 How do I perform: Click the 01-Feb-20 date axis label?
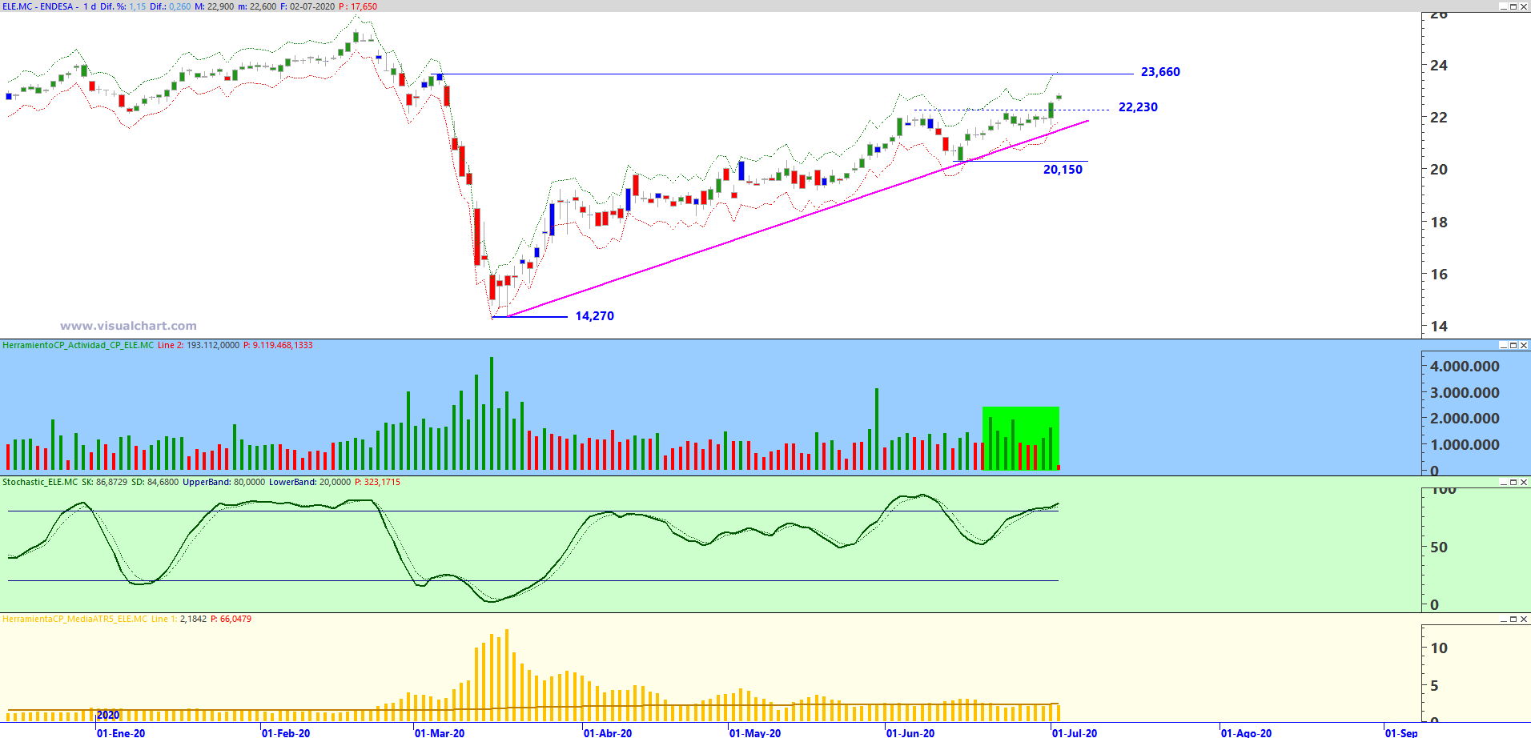(286, 732)
